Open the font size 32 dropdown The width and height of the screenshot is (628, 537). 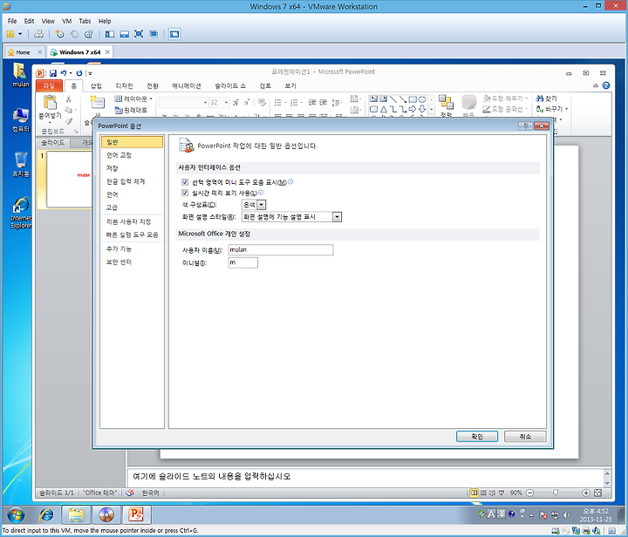click(x=226, y=103)
